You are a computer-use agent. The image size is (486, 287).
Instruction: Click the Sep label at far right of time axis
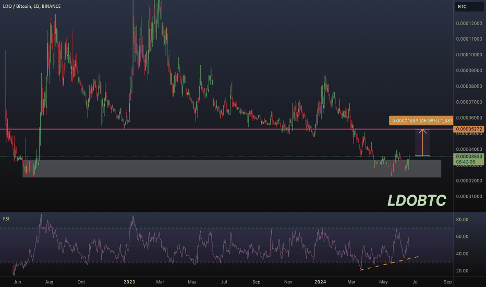[447, 282]
